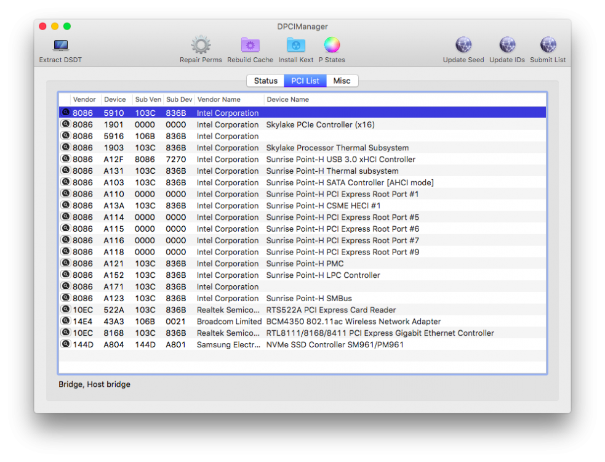The height and width of the screenshot is (462, 605).
Task: Click the Install Kext icon
Action: (296, 45)
